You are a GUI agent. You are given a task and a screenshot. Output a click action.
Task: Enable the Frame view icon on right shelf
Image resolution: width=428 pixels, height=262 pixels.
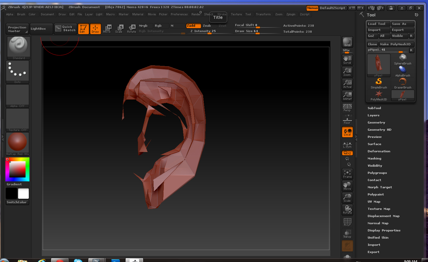(x=347, y=174)
